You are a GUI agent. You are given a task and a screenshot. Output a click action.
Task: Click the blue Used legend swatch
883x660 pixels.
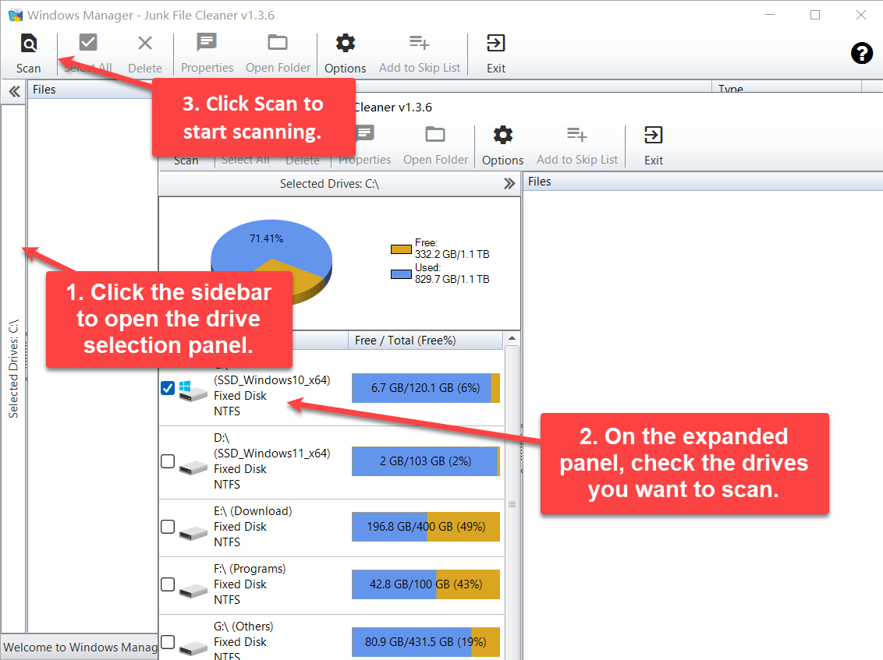coord(401,274)
